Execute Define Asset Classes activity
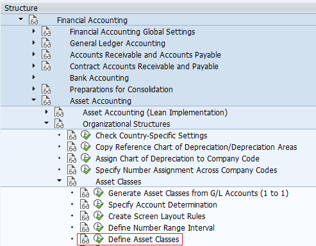This screenshot has height=246, width=316. (x=99, y=239)
